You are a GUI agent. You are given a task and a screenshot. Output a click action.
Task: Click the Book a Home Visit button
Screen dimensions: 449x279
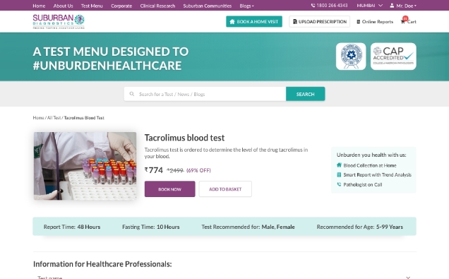click(x=254, y=21)
